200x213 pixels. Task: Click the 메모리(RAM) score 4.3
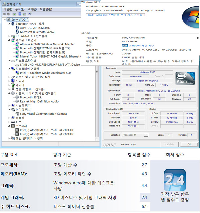click(144, 174)
